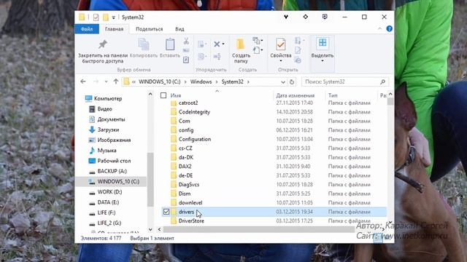Click the Загрузки download arrow icon
This screenshot has height=262, width=467.
[92, 130]
